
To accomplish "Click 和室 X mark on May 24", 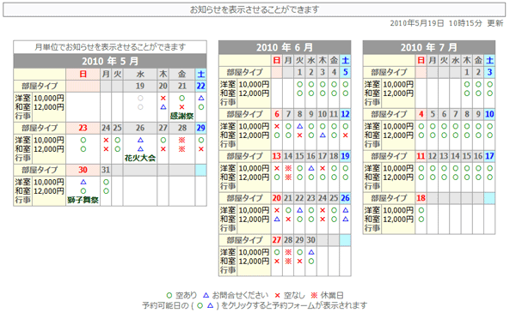I will (106, 149).
